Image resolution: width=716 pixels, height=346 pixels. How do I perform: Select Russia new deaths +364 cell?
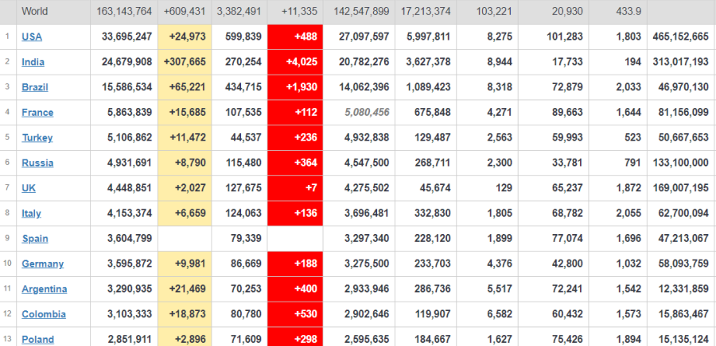click(295, 163)
